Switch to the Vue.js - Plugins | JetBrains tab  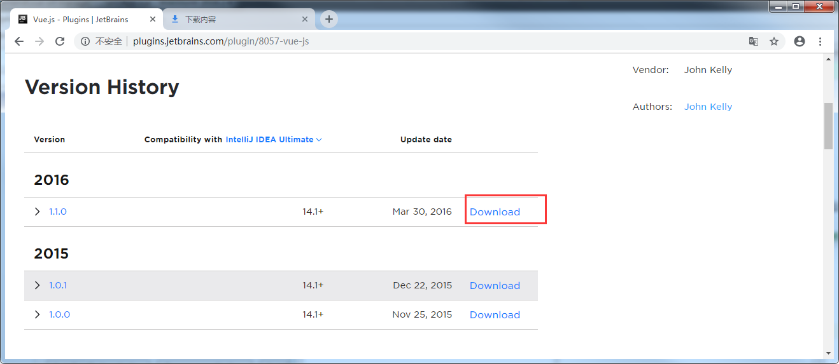click(85, 19)
